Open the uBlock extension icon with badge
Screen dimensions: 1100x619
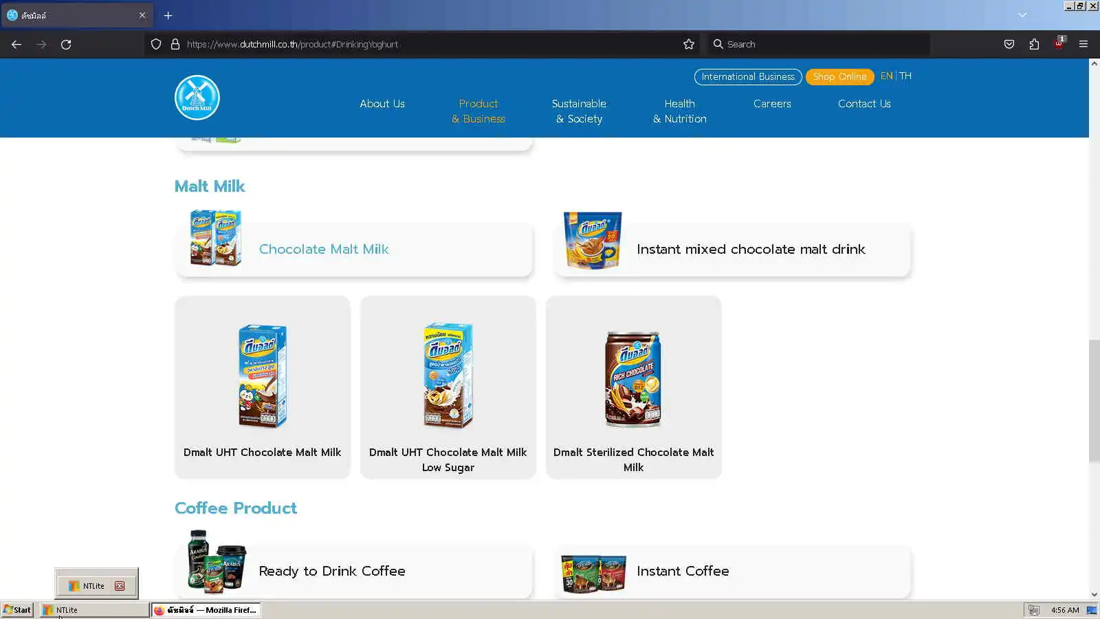tap(1059, 43)
